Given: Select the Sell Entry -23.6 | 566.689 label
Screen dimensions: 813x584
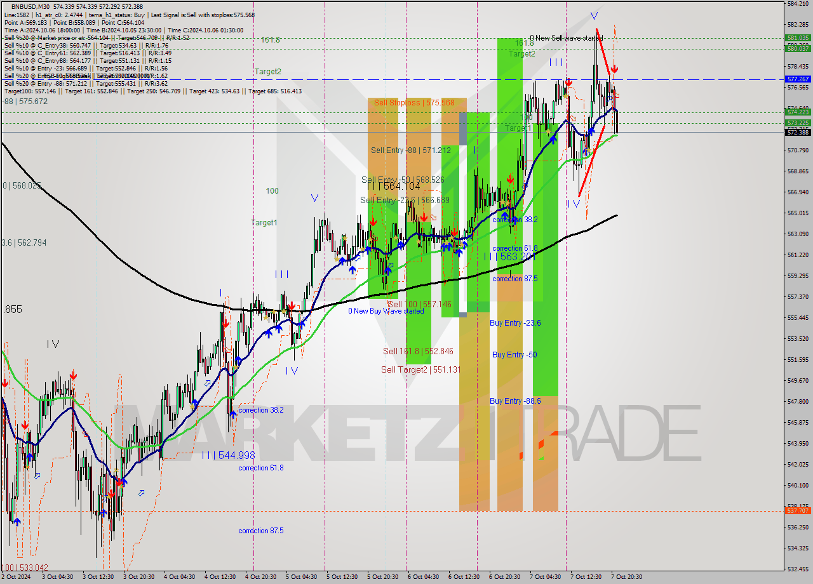Looking at the screenshot, I should 405,200.
